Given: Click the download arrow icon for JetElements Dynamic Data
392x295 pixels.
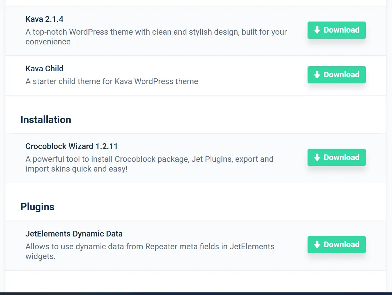Looking at the screenshot, I should pyautogui.click(x=317, y=245).
